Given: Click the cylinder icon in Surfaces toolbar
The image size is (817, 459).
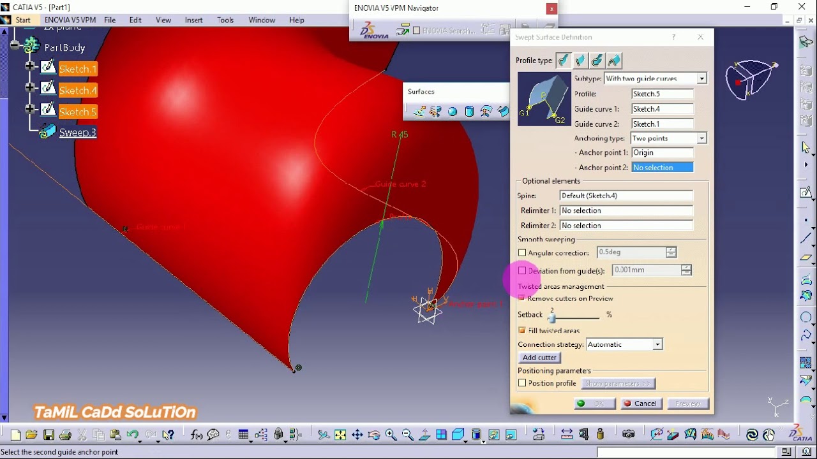Looking at the screenshot, I should [470, 112].
